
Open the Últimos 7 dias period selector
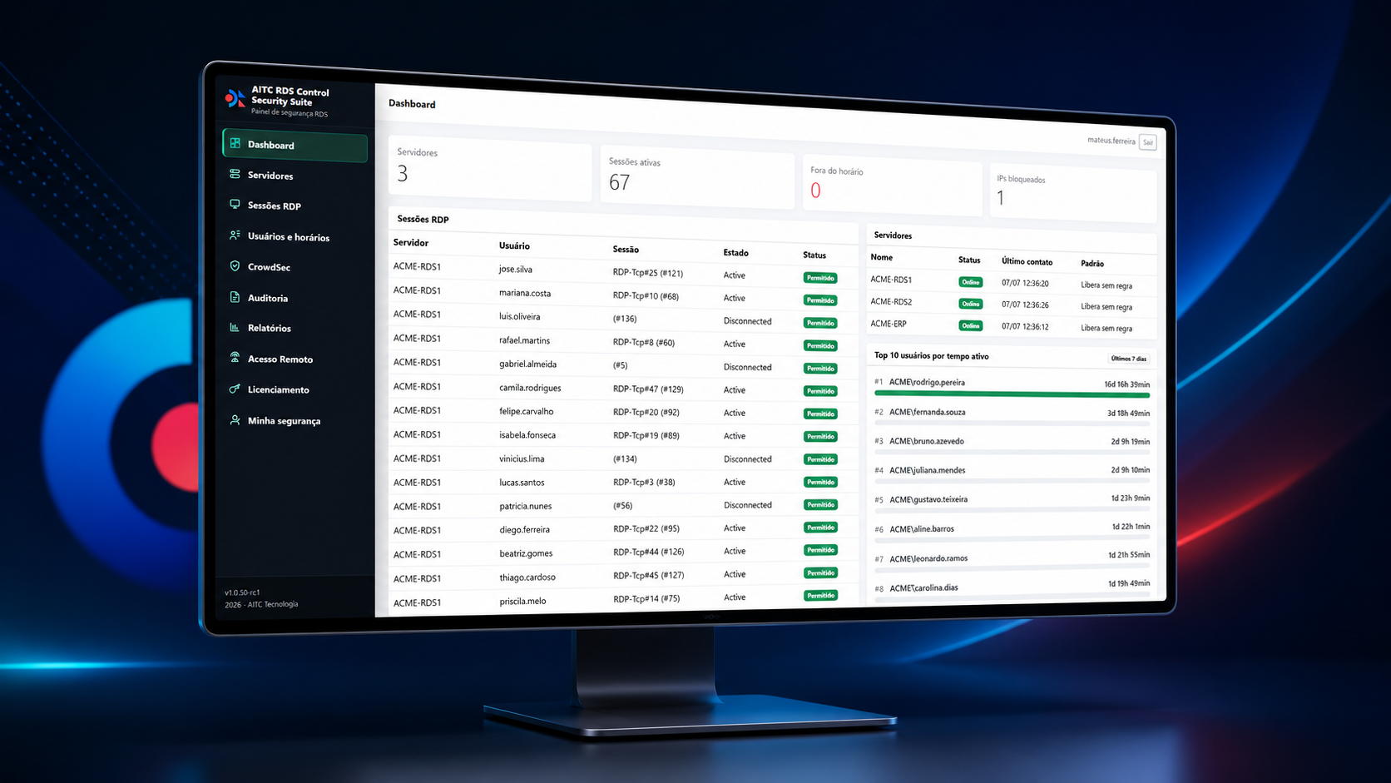[x=1128, y=359]
